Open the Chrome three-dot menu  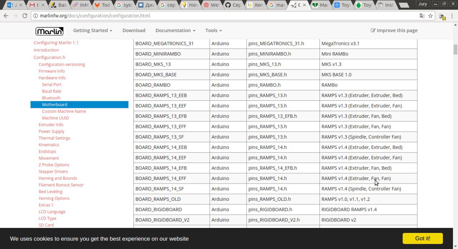452,16
